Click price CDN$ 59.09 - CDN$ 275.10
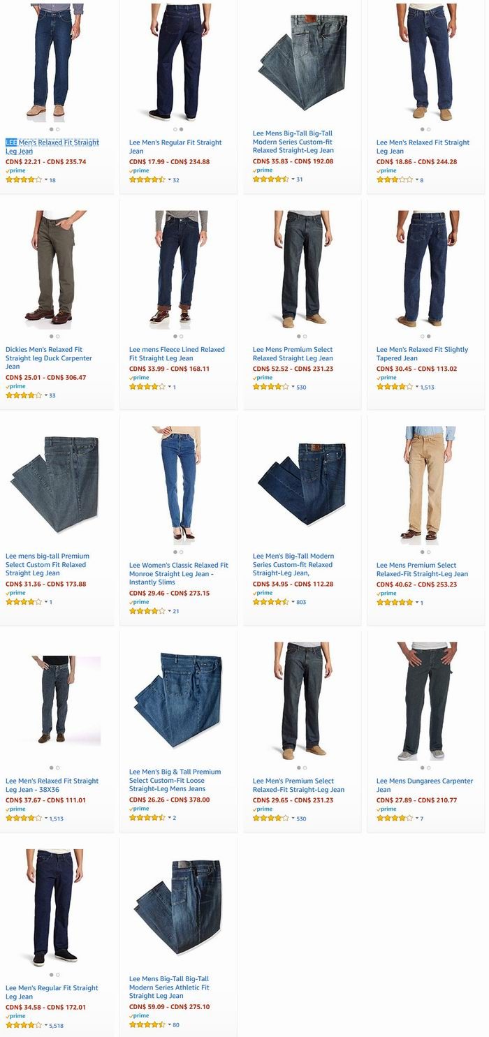489x1037 pixels. pos(170,1007)
